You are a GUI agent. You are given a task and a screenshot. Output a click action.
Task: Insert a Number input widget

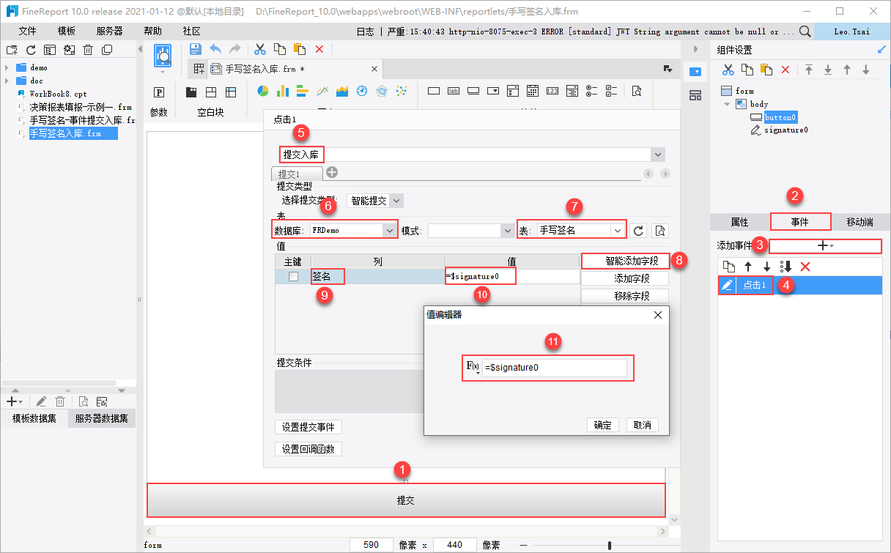click(x=552, y=92)
